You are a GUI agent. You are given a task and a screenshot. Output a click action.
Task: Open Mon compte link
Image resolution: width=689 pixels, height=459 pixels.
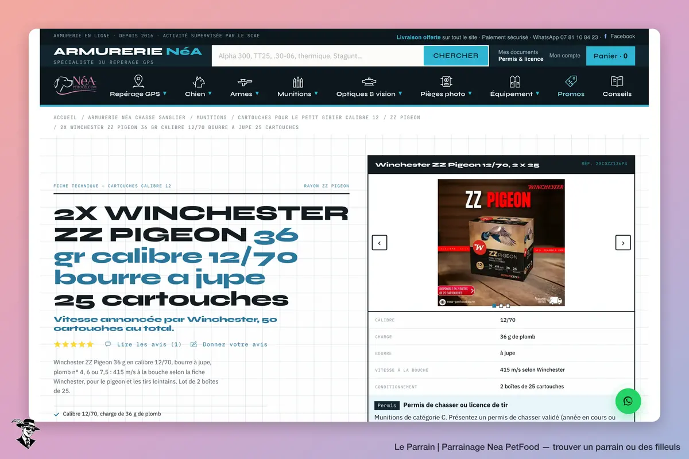565,56
